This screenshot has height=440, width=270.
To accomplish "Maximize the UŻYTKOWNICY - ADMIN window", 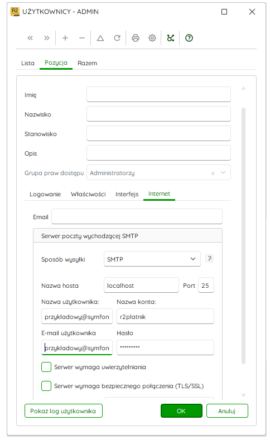I will (x=224, y=12).
